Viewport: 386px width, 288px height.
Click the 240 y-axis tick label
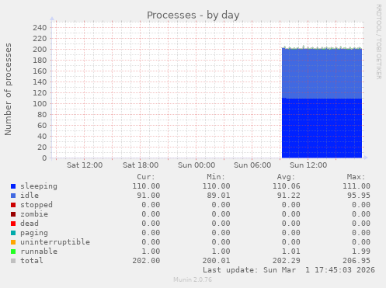[40, 28]
